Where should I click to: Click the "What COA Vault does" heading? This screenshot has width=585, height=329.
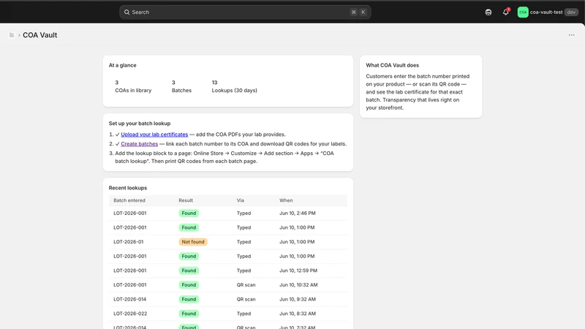[x=392, y=65]
